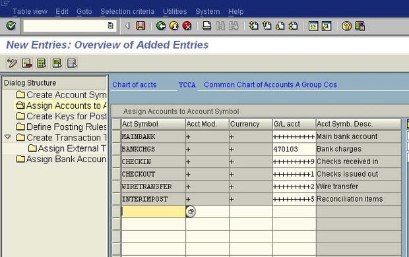
Task: Go to Previous Page icon
Action: 267,26
